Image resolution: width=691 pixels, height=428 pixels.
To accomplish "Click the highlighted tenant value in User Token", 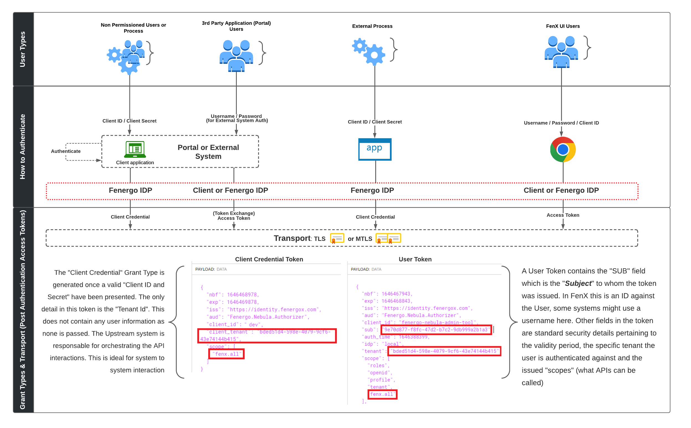I will 444,351.
